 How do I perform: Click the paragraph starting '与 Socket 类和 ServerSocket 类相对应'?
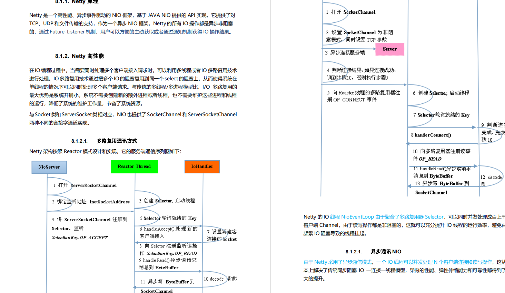pyautogui.click(x=133, y=119)
